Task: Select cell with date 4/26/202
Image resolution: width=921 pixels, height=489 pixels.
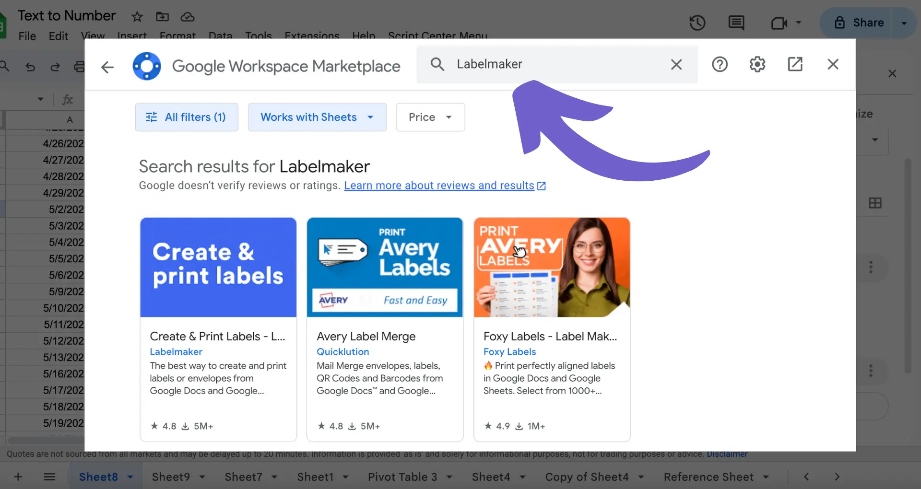Action: [x=45, y=143]
